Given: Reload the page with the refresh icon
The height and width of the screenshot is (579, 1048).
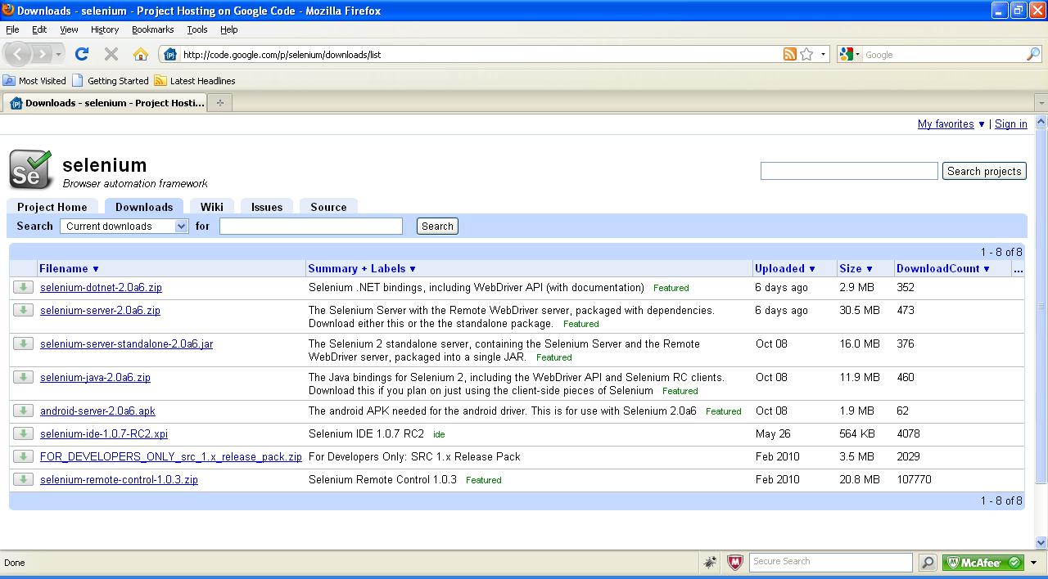Looking at the screenshot, I should [82, 54].
